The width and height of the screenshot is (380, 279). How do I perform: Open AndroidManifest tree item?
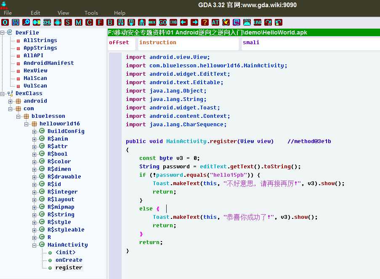tap(49, 63)
